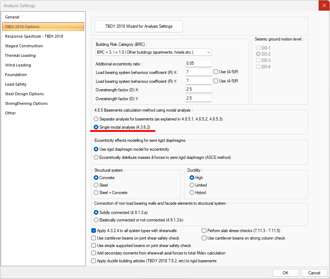Select Elastically connected or not connected option

(96, 220)
